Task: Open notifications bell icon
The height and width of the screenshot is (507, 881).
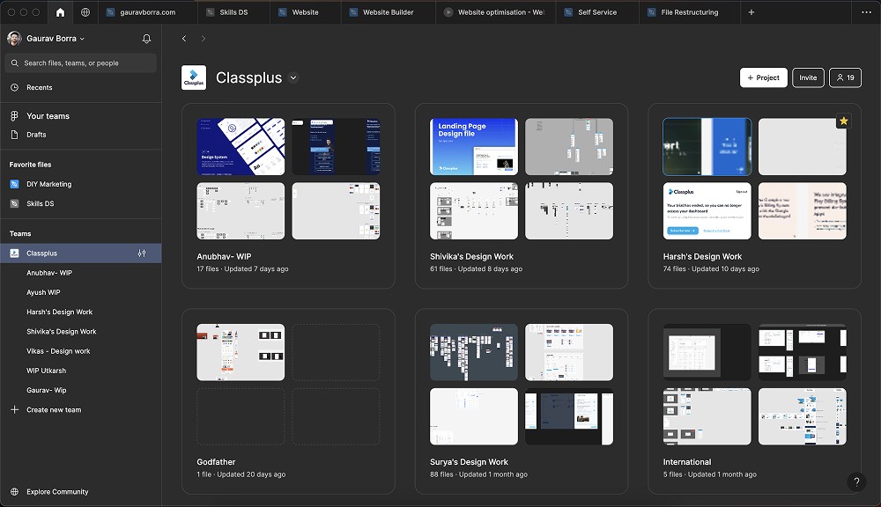Action: [146, 38]
